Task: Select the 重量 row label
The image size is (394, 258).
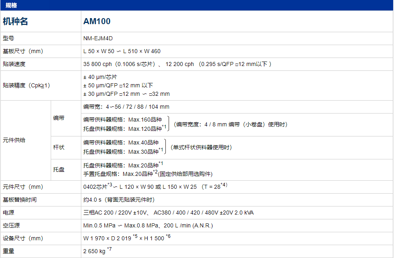Action: [x=8, y=251]
